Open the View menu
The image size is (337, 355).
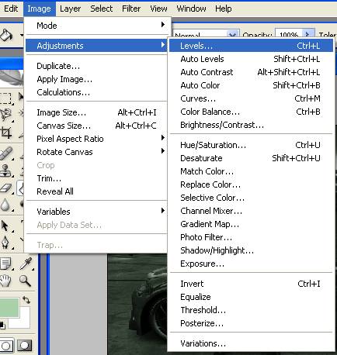point(158,9)
